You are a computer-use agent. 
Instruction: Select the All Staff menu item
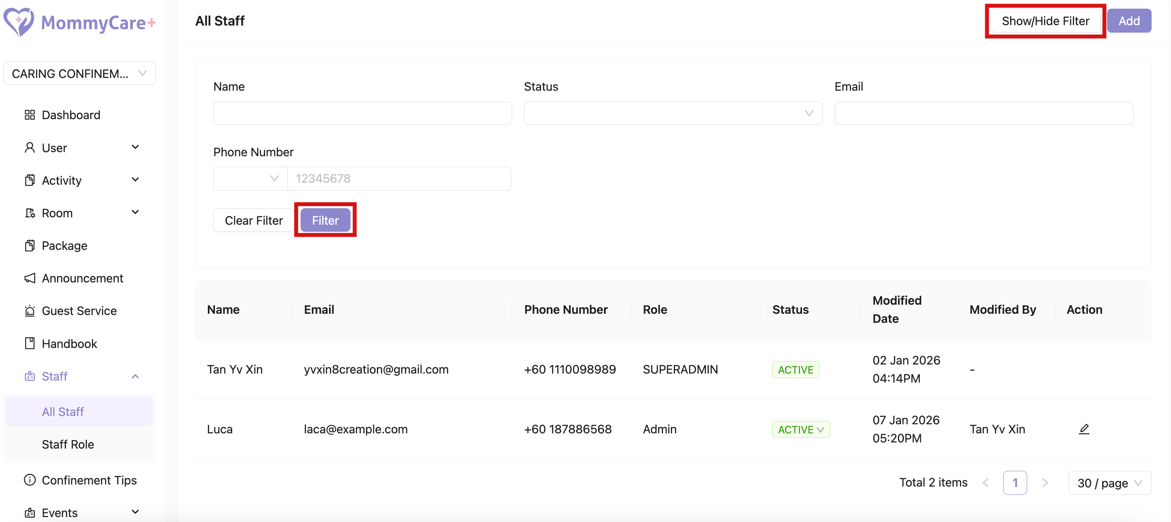[x=63, y=411]
